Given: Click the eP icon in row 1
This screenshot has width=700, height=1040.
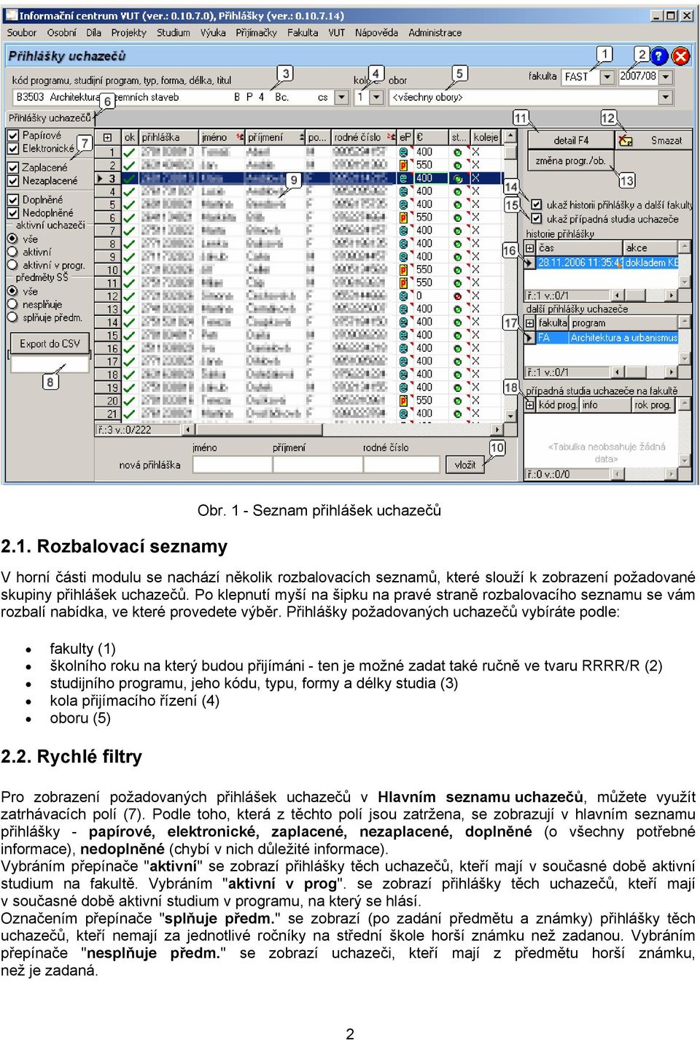Looking at the screenshot, I should [x=403, y=153].
